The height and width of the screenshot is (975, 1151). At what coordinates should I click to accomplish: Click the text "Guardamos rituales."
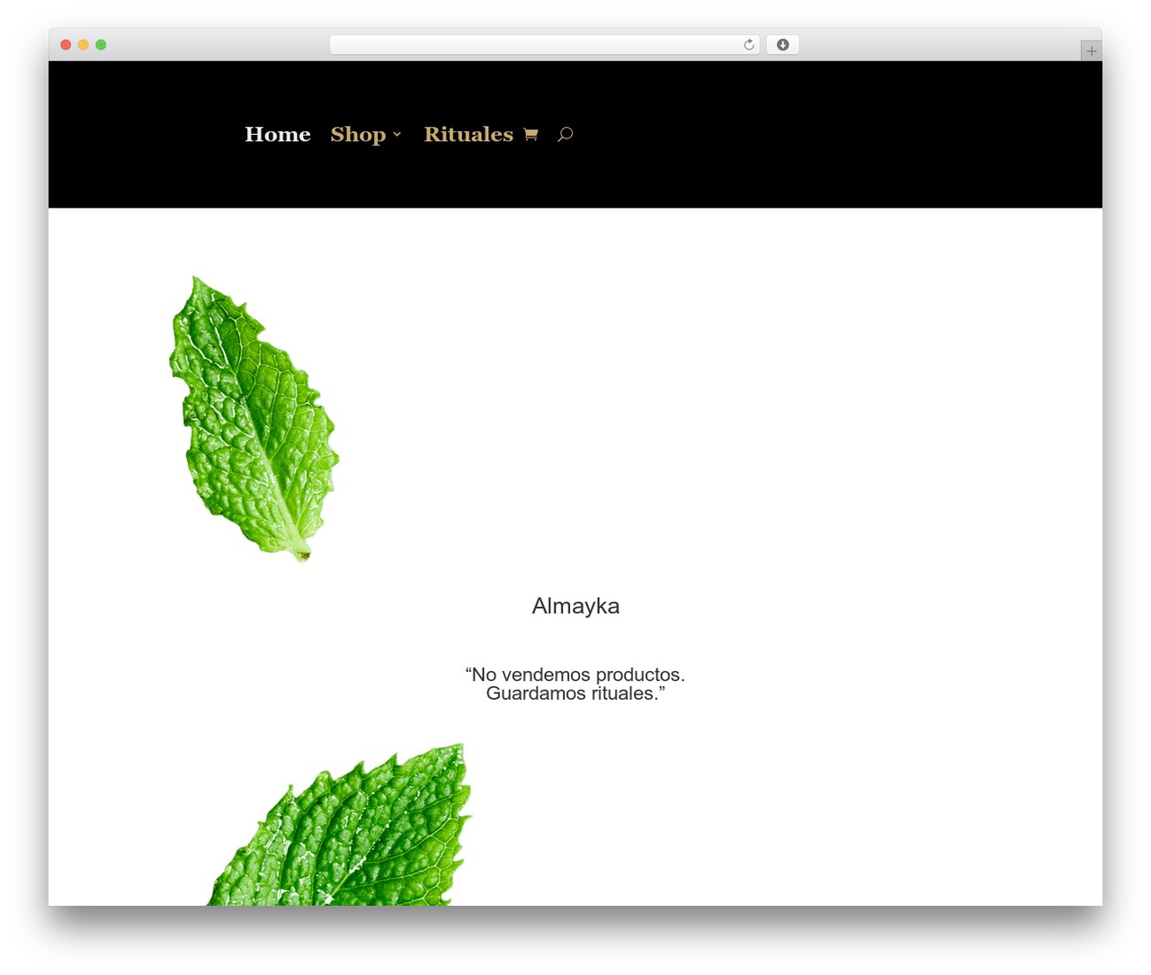click(x=575, y=693)
